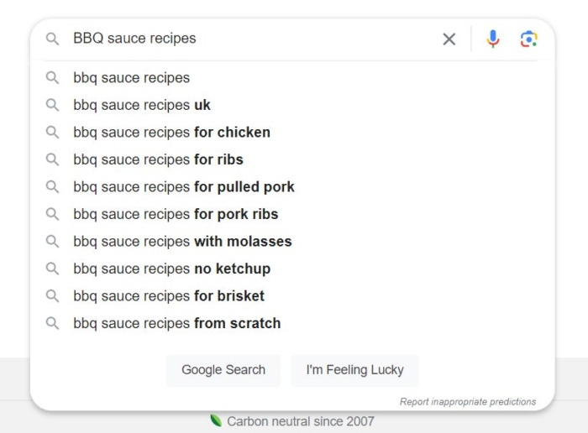Click magnifier icon beside 'for chicken' suggestion
588x433 pixels.
pos(52,133)
